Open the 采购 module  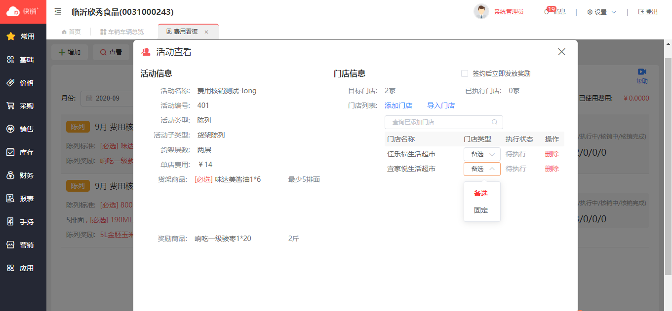point(23,105)
